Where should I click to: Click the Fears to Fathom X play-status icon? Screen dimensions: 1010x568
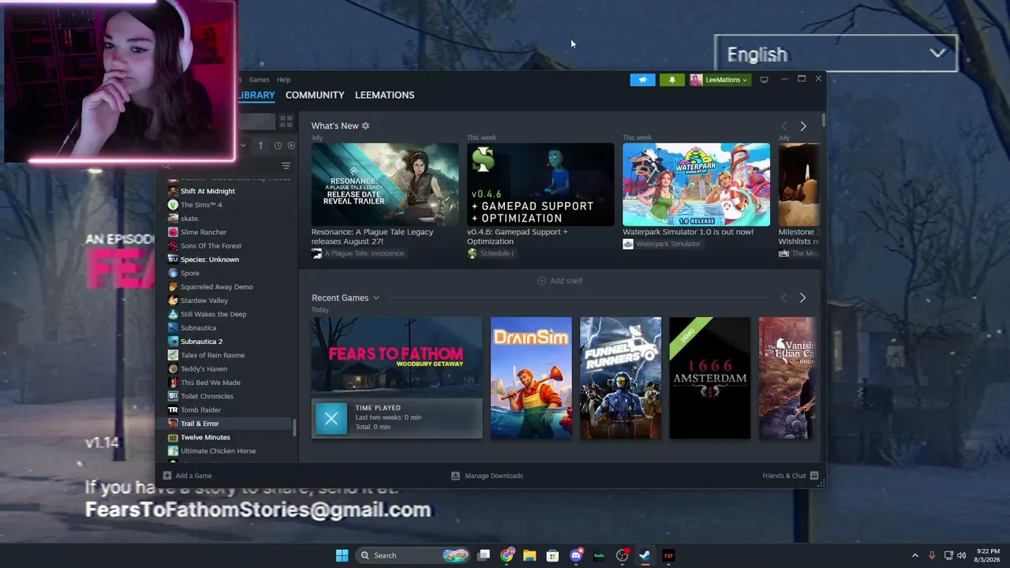coord(331,418)
